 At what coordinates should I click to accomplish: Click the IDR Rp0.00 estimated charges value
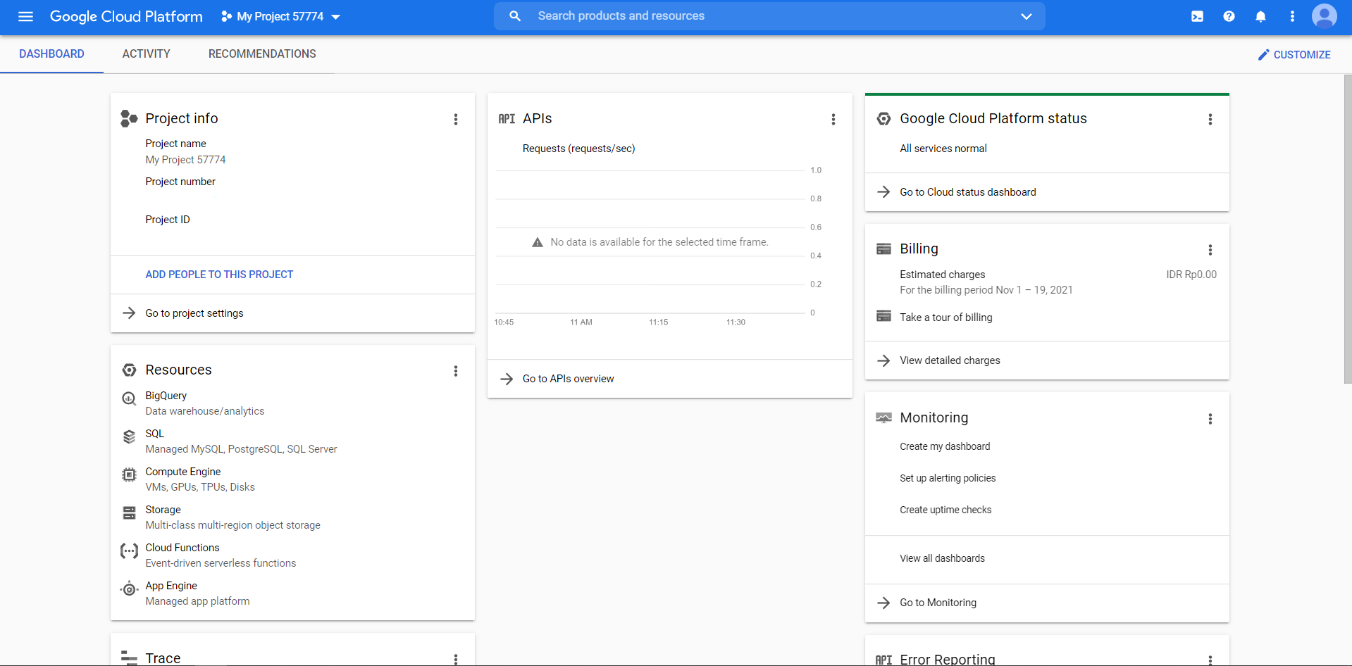[x=1191, y=275]
